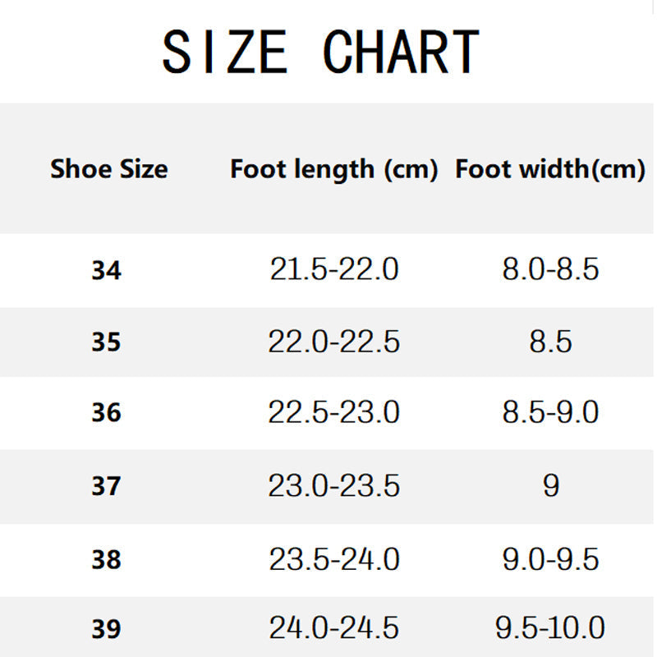This screenshot has width=657, height=657.
Task: Select shoe size 36 cell
Action: point(106,413)
